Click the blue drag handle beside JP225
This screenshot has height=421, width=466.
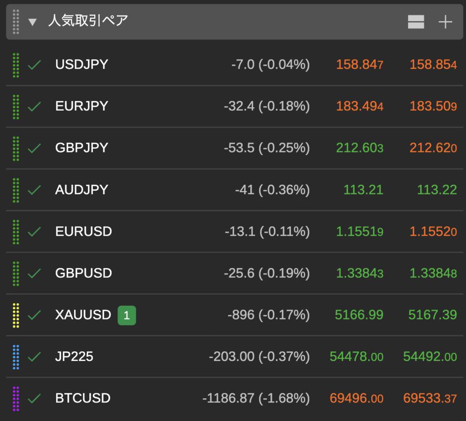point(16,357)
